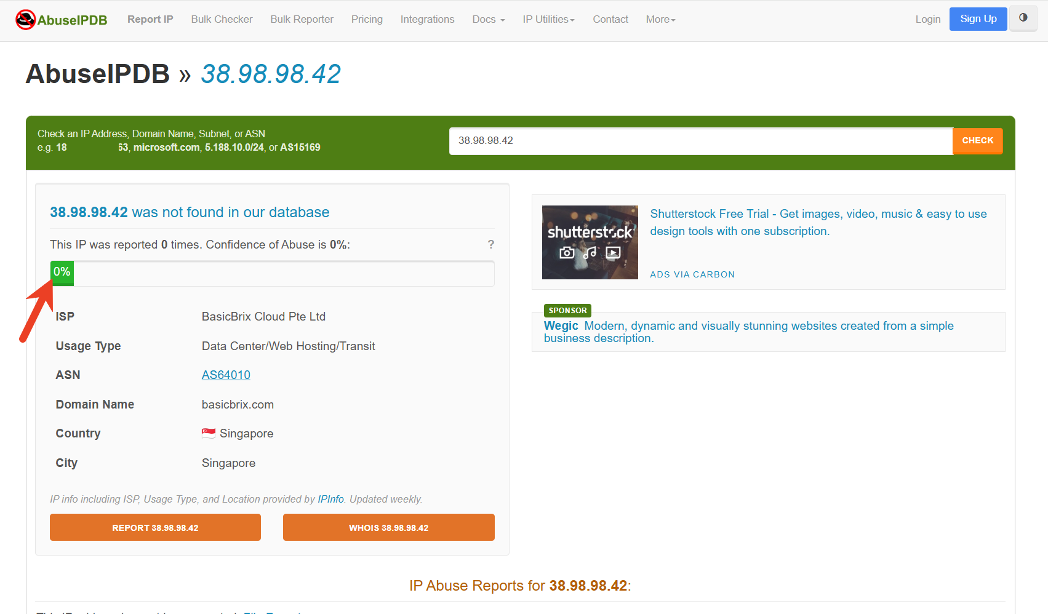The image size is (1048, 614).
Task: Click the Sign Up button
Action: [978, 19]
